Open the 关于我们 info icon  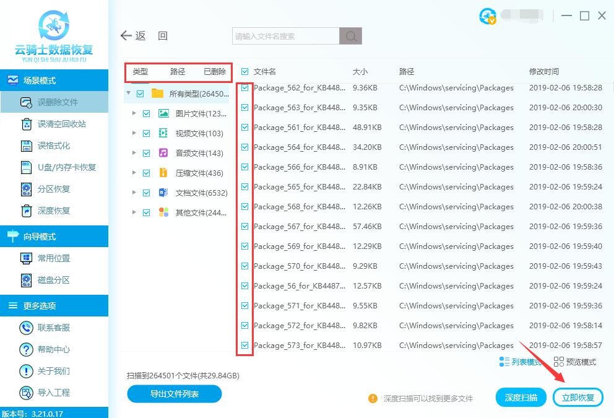click(x=26, y=371)
